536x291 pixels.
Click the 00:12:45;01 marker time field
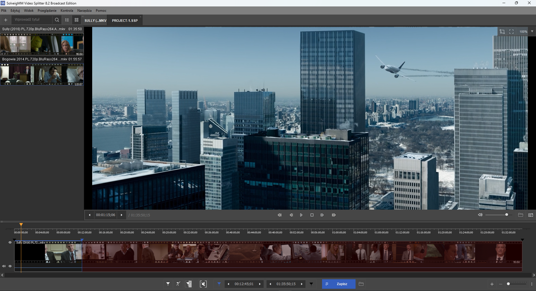point(244,284)
